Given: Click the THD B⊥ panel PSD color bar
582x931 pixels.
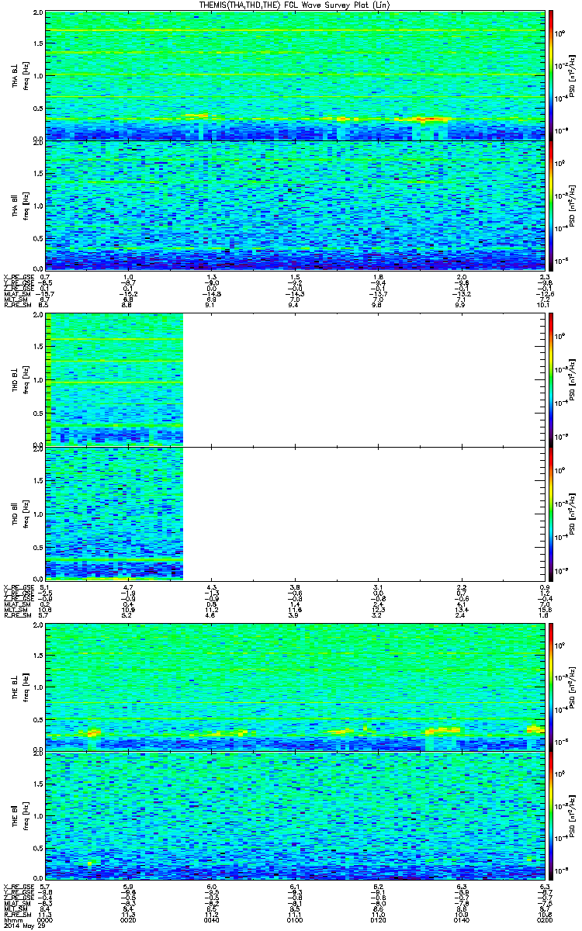Looking at the screenshot, I should tap(552, 379).
